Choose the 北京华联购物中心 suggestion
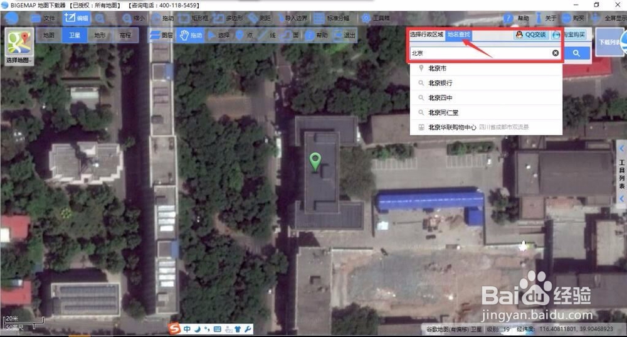 point(486,127)
